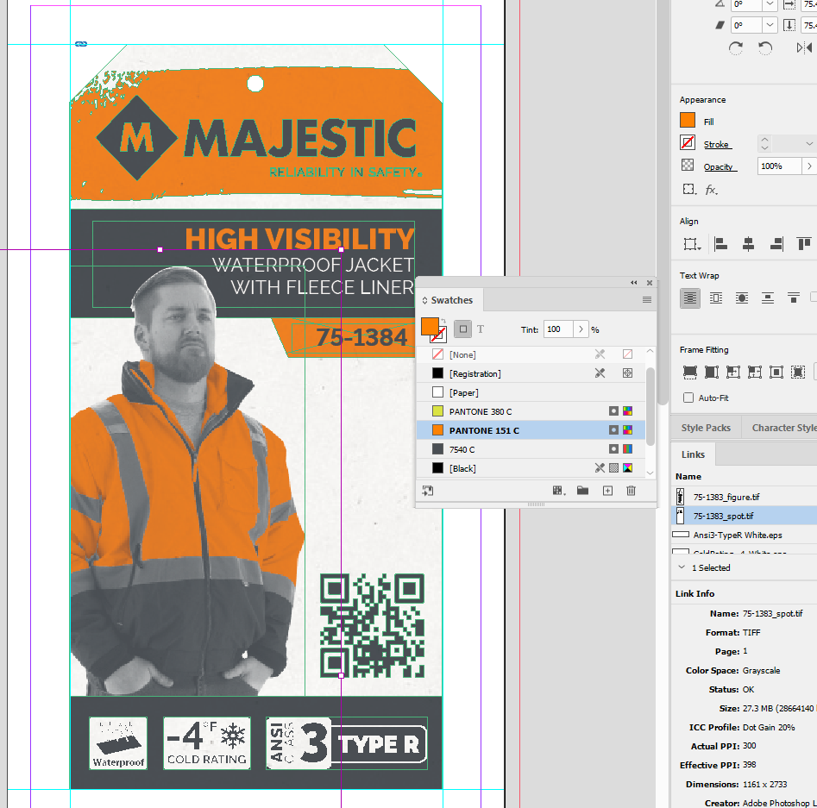The height and width of the screenshot is (808, 817).
Task: Open the shear angle dropdown
Action: tap(770, 25)
